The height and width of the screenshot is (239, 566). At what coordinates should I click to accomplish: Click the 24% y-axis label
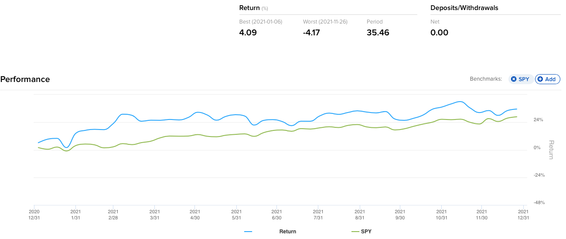(539, 120)
